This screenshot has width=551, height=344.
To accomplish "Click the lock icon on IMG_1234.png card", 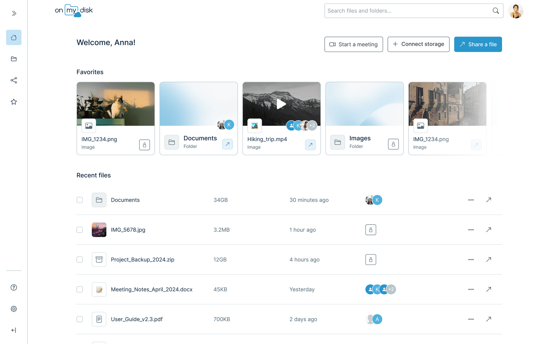I will click(x=144, y=145).
